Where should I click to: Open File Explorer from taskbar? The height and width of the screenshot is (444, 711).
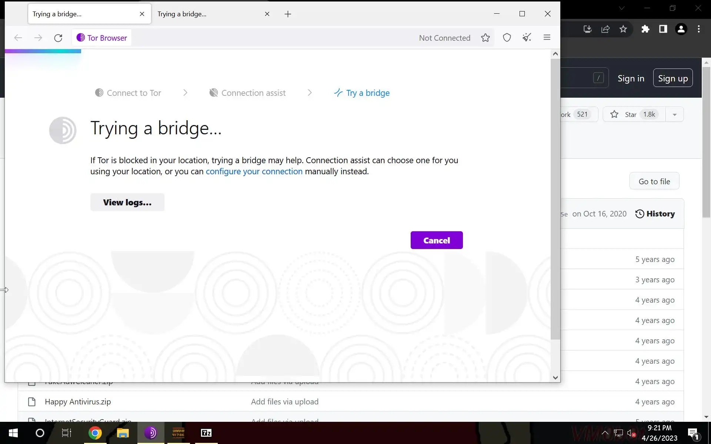[123, 433]
